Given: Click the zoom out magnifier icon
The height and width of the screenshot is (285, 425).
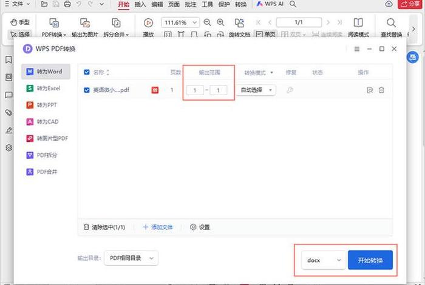Looking at the screenshot, I should coord(208,22).
